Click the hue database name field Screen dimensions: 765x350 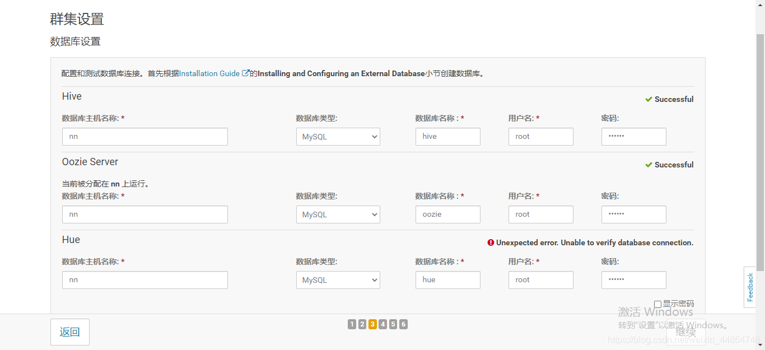click(x=448, y=280)
